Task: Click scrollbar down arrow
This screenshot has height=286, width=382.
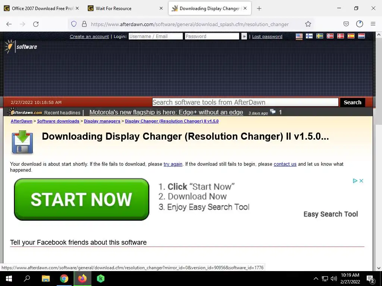Action: tap(379, 268)
